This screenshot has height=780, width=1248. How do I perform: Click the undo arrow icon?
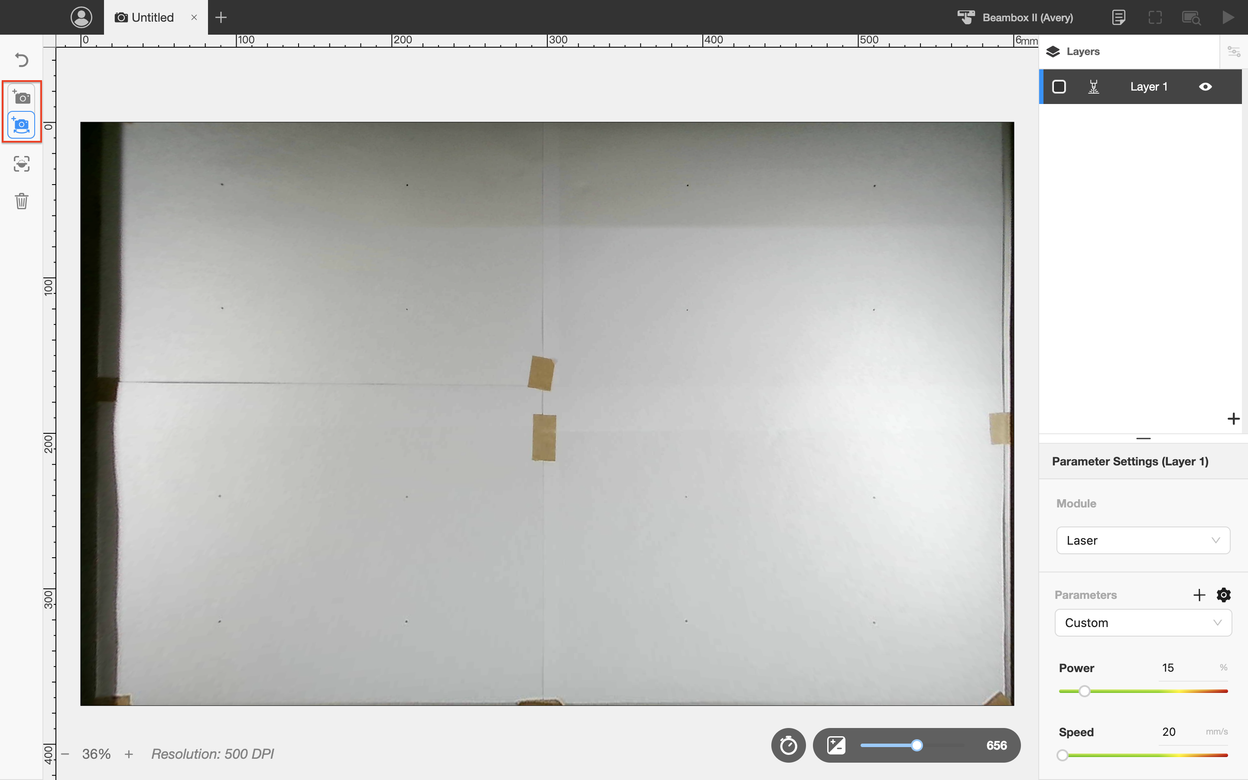pos(21,60)
